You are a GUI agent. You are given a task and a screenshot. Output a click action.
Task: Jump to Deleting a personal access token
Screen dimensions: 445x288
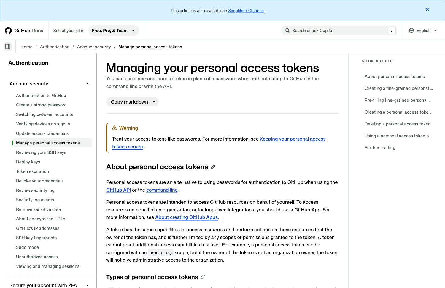398,124
